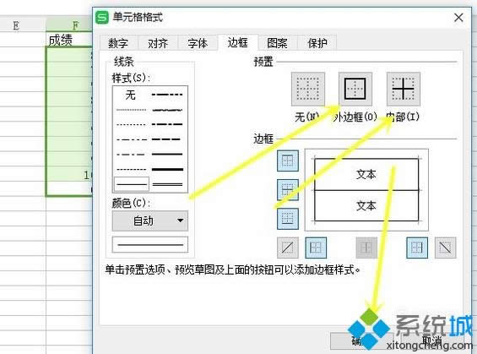Viewport: 477px width, 354px height.
Task: Pick the thickest solid line style
Action: point(167,169)
